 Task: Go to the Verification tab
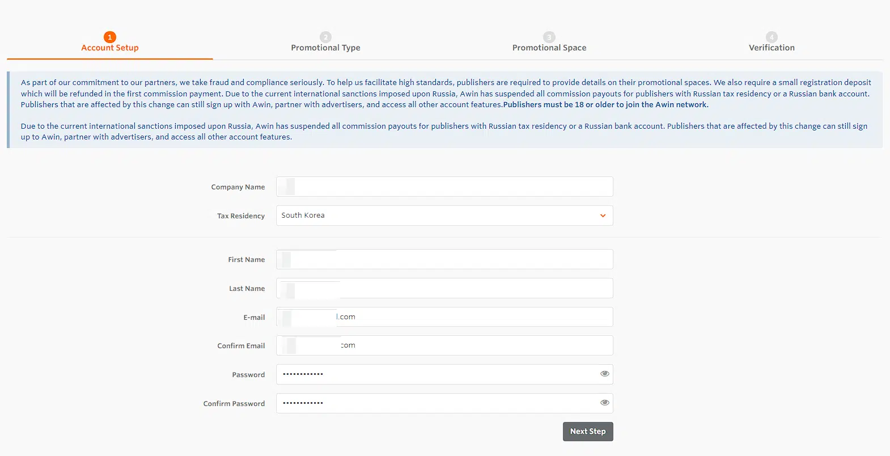tap(772, 48)
